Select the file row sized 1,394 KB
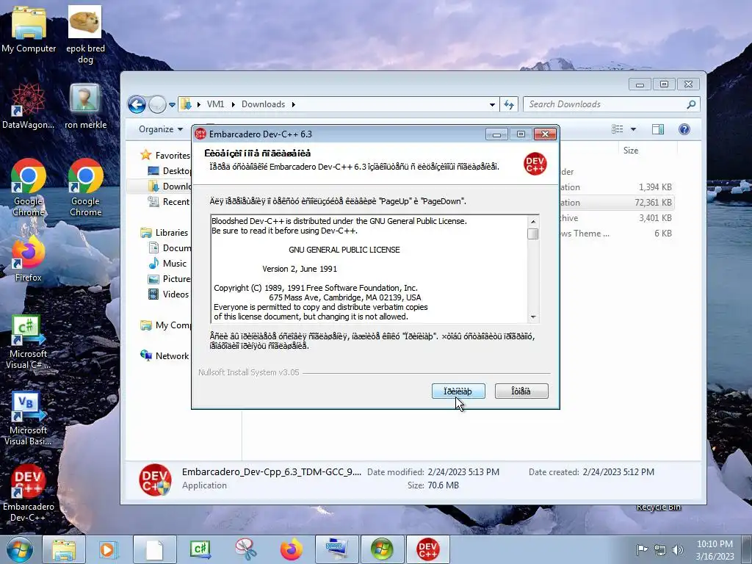Screen dimensions: 752x564 [617, 187]
